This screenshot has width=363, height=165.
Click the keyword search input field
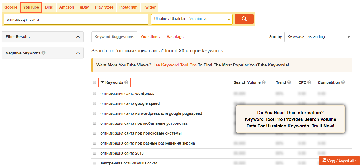pyautogui.click(x=76, y=19)
